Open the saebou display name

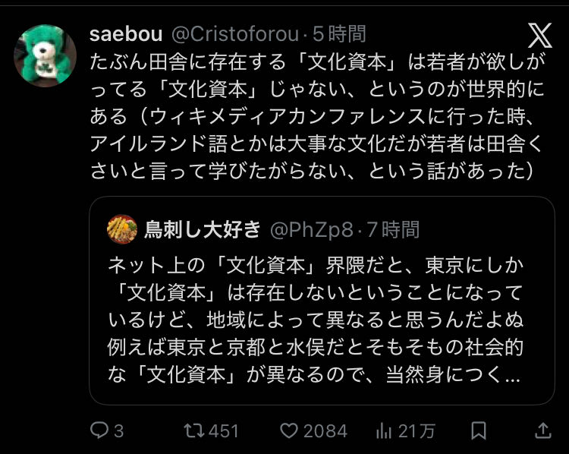pyautogui.click(x=125, y=33)
